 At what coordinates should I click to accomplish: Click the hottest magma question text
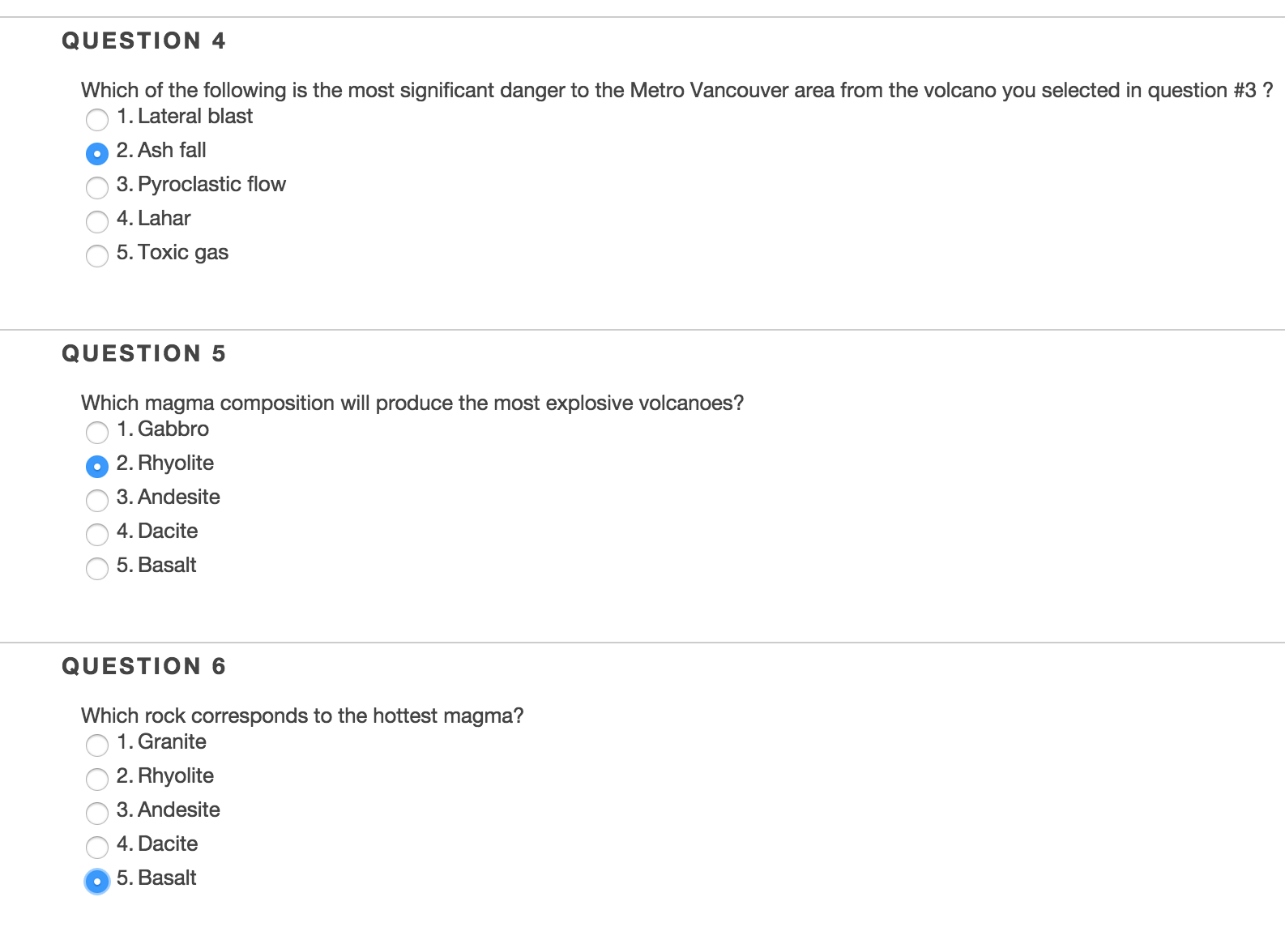[x=302, y=716]
